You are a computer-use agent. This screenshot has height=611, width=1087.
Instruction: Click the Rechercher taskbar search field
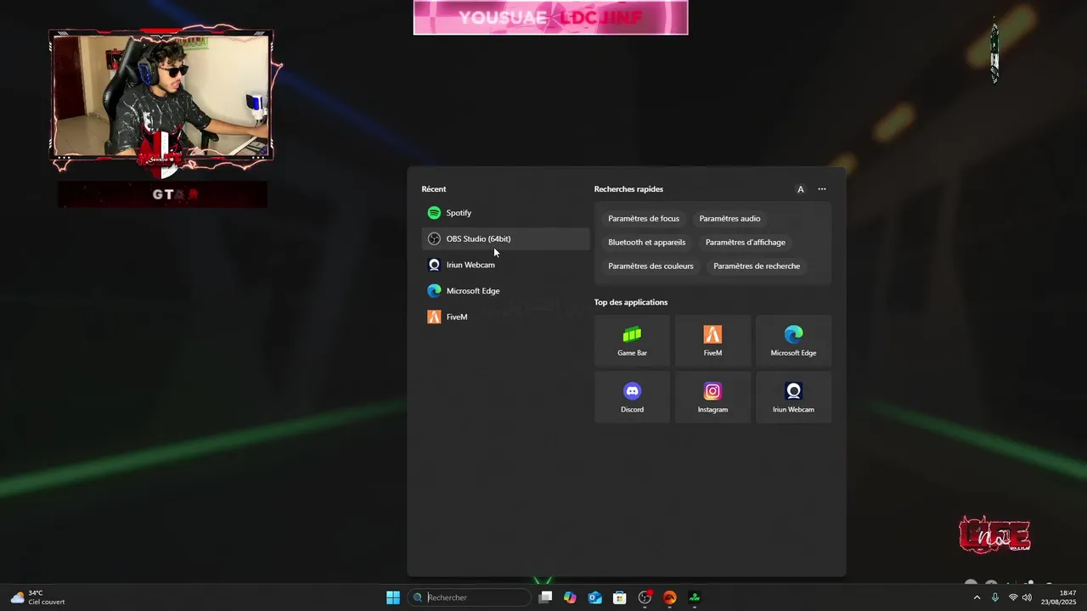pos(470,597)
